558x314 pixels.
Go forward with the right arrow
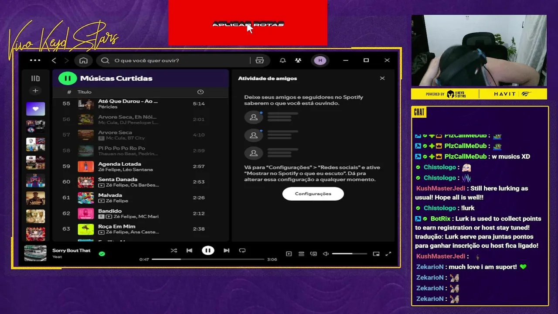66,60
